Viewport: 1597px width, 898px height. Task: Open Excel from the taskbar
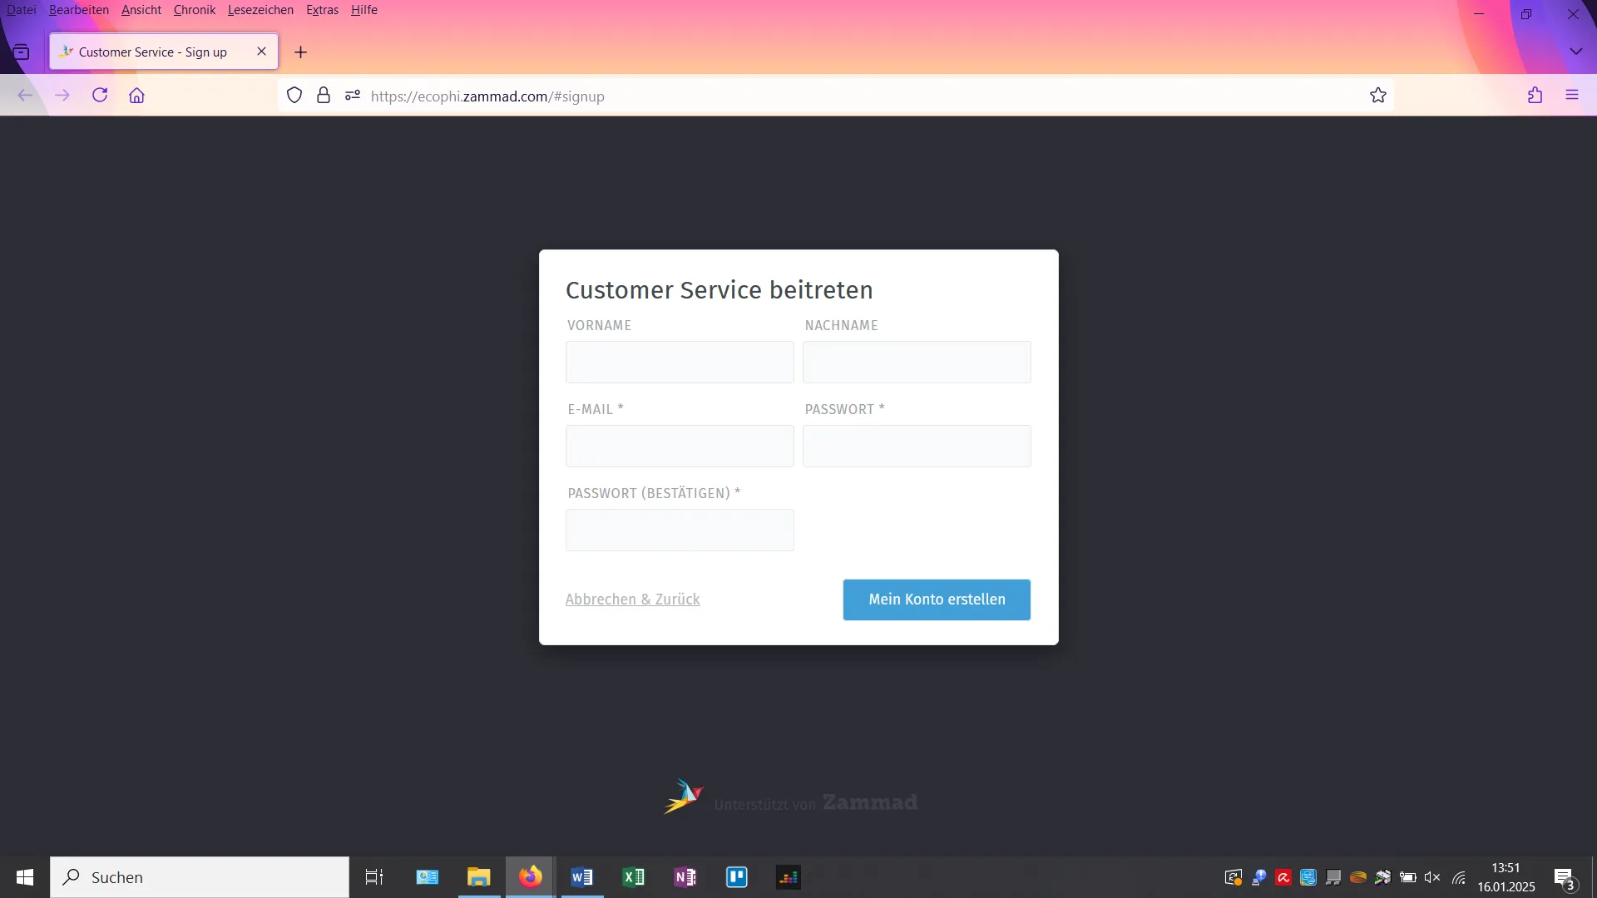point(634,876)
